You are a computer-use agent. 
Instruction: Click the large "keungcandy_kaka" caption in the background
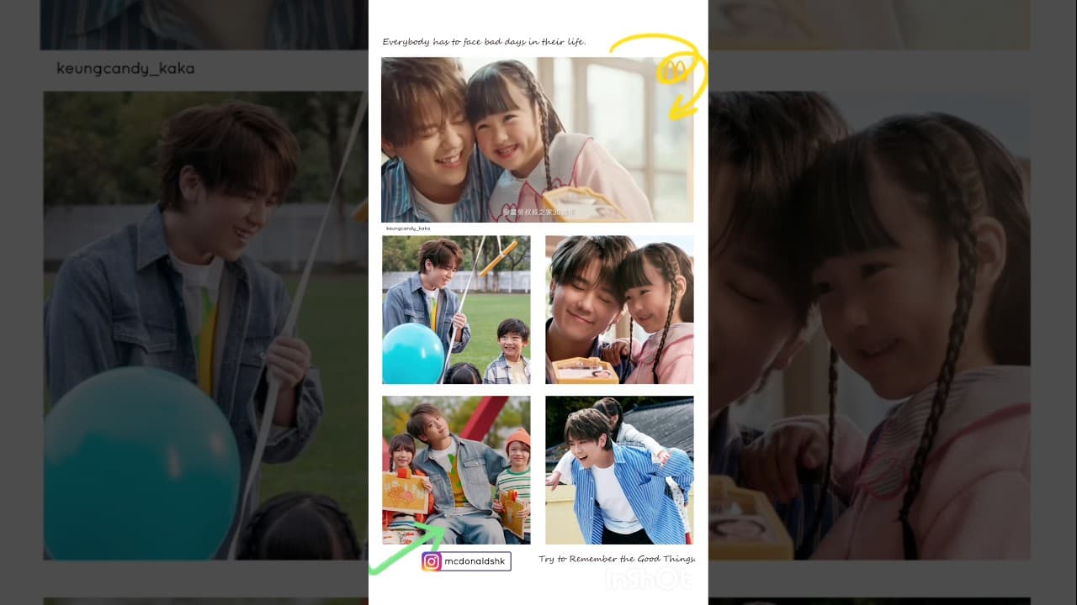[125, 69]
